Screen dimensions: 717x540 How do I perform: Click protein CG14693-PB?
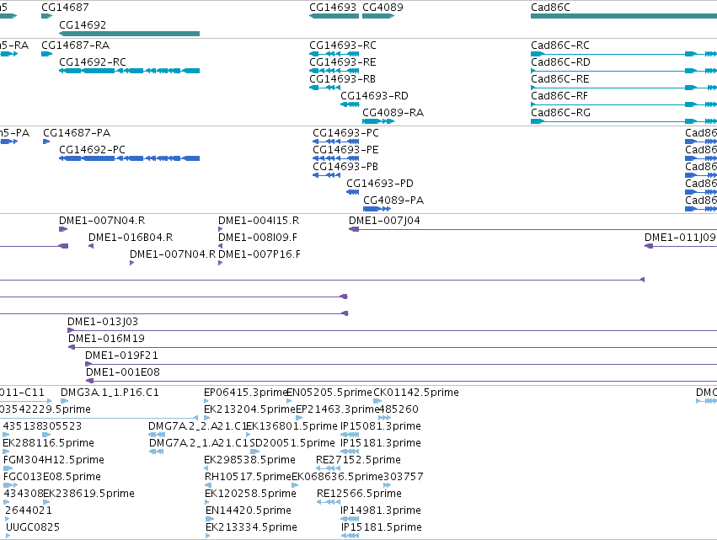pyautogui.click(x=345, y=167)
